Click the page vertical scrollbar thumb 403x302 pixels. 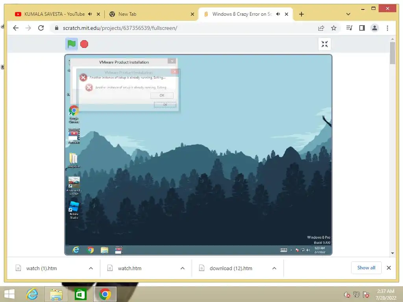pos(392,53)
